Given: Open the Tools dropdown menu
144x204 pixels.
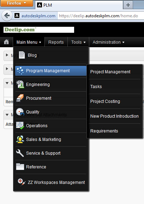Looking at the screenshot, I should [x=78, y=42].
